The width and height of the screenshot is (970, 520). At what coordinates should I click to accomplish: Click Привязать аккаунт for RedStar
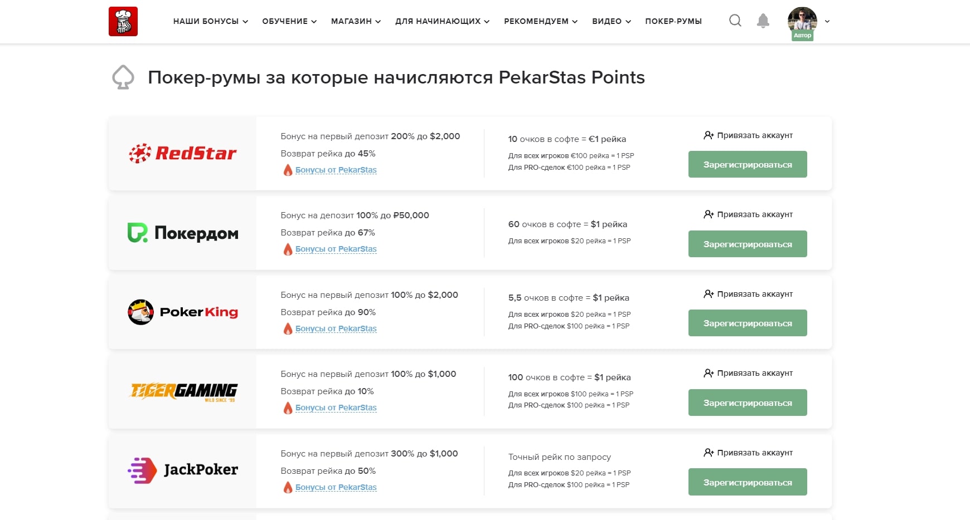tap(748, 135)
